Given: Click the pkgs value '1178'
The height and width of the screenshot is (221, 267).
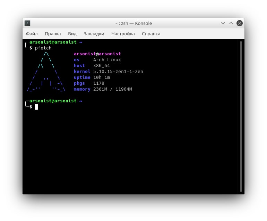Looking at the screenshot, I should coord(98,83).
